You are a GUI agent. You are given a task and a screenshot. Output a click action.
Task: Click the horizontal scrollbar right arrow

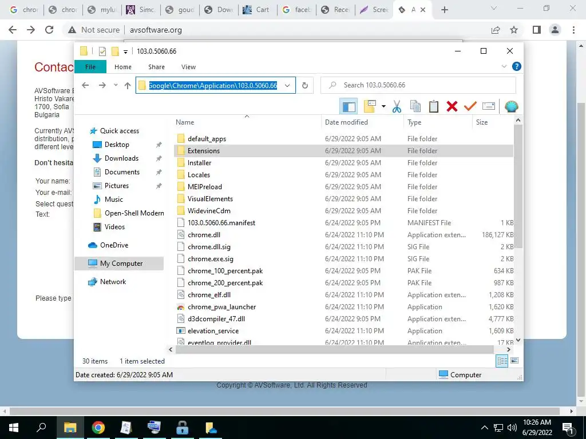pyautogui.click(x=508, y=350)
